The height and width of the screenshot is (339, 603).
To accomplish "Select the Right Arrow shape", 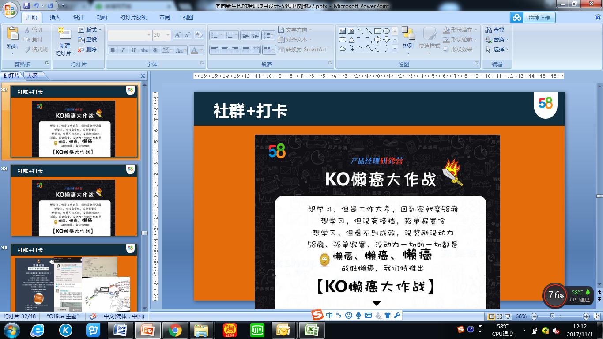I will coord(378,40).
